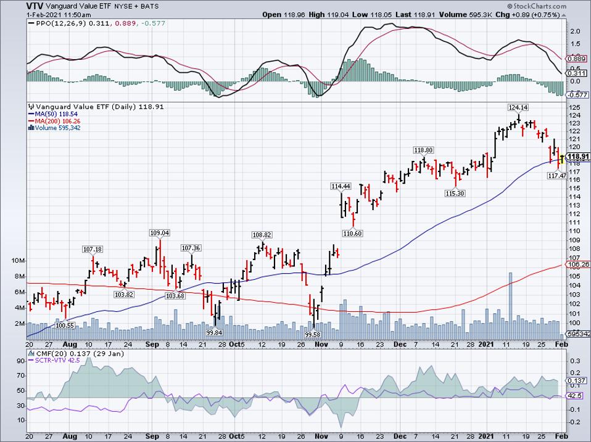Click the area icon before CMF(20)

pos(31,353)
